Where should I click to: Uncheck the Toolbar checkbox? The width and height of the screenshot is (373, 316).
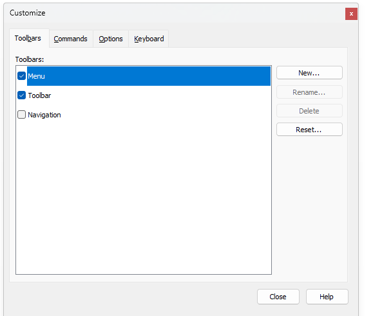(21, 95)
